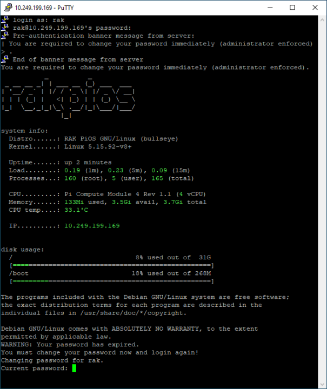The height and width of the screenshot is (389, 327).
Task: Click the /boot disk usage progress bar
Action: point(112,281)
